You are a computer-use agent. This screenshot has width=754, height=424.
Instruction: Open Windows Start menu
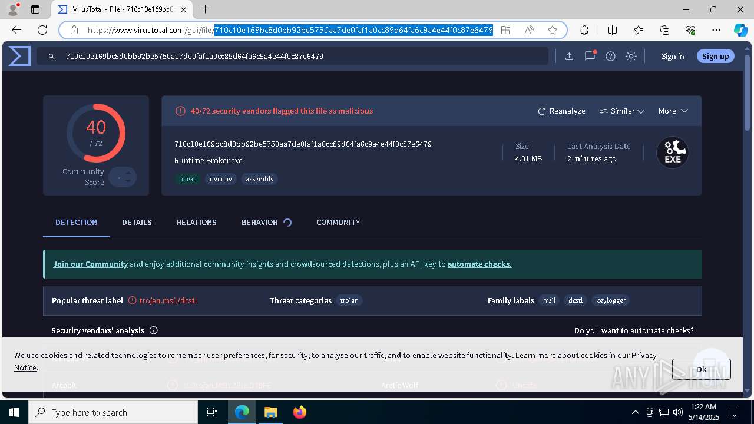coord(14,412)
